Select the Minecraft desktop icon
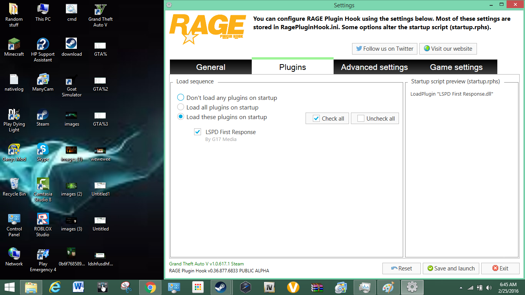This screenshot has width=525, height=295. click(14, 48)
